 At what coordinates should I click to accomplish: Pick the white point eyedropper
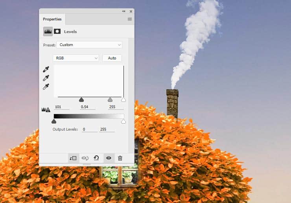(46, 87)
